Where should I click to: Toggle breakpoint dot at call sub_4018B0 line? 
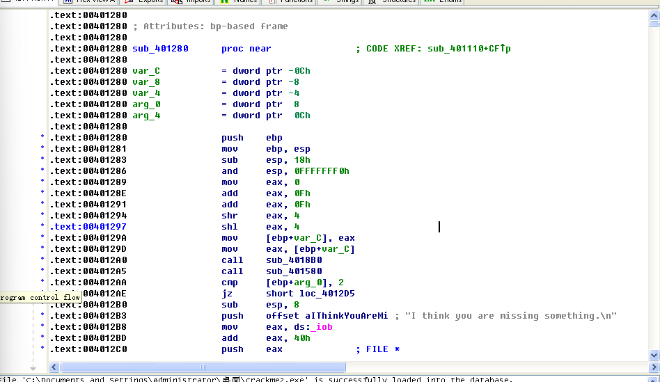click(x=44, y=260)
